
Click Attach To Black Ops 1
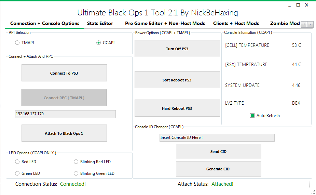(x=64, y=133)
